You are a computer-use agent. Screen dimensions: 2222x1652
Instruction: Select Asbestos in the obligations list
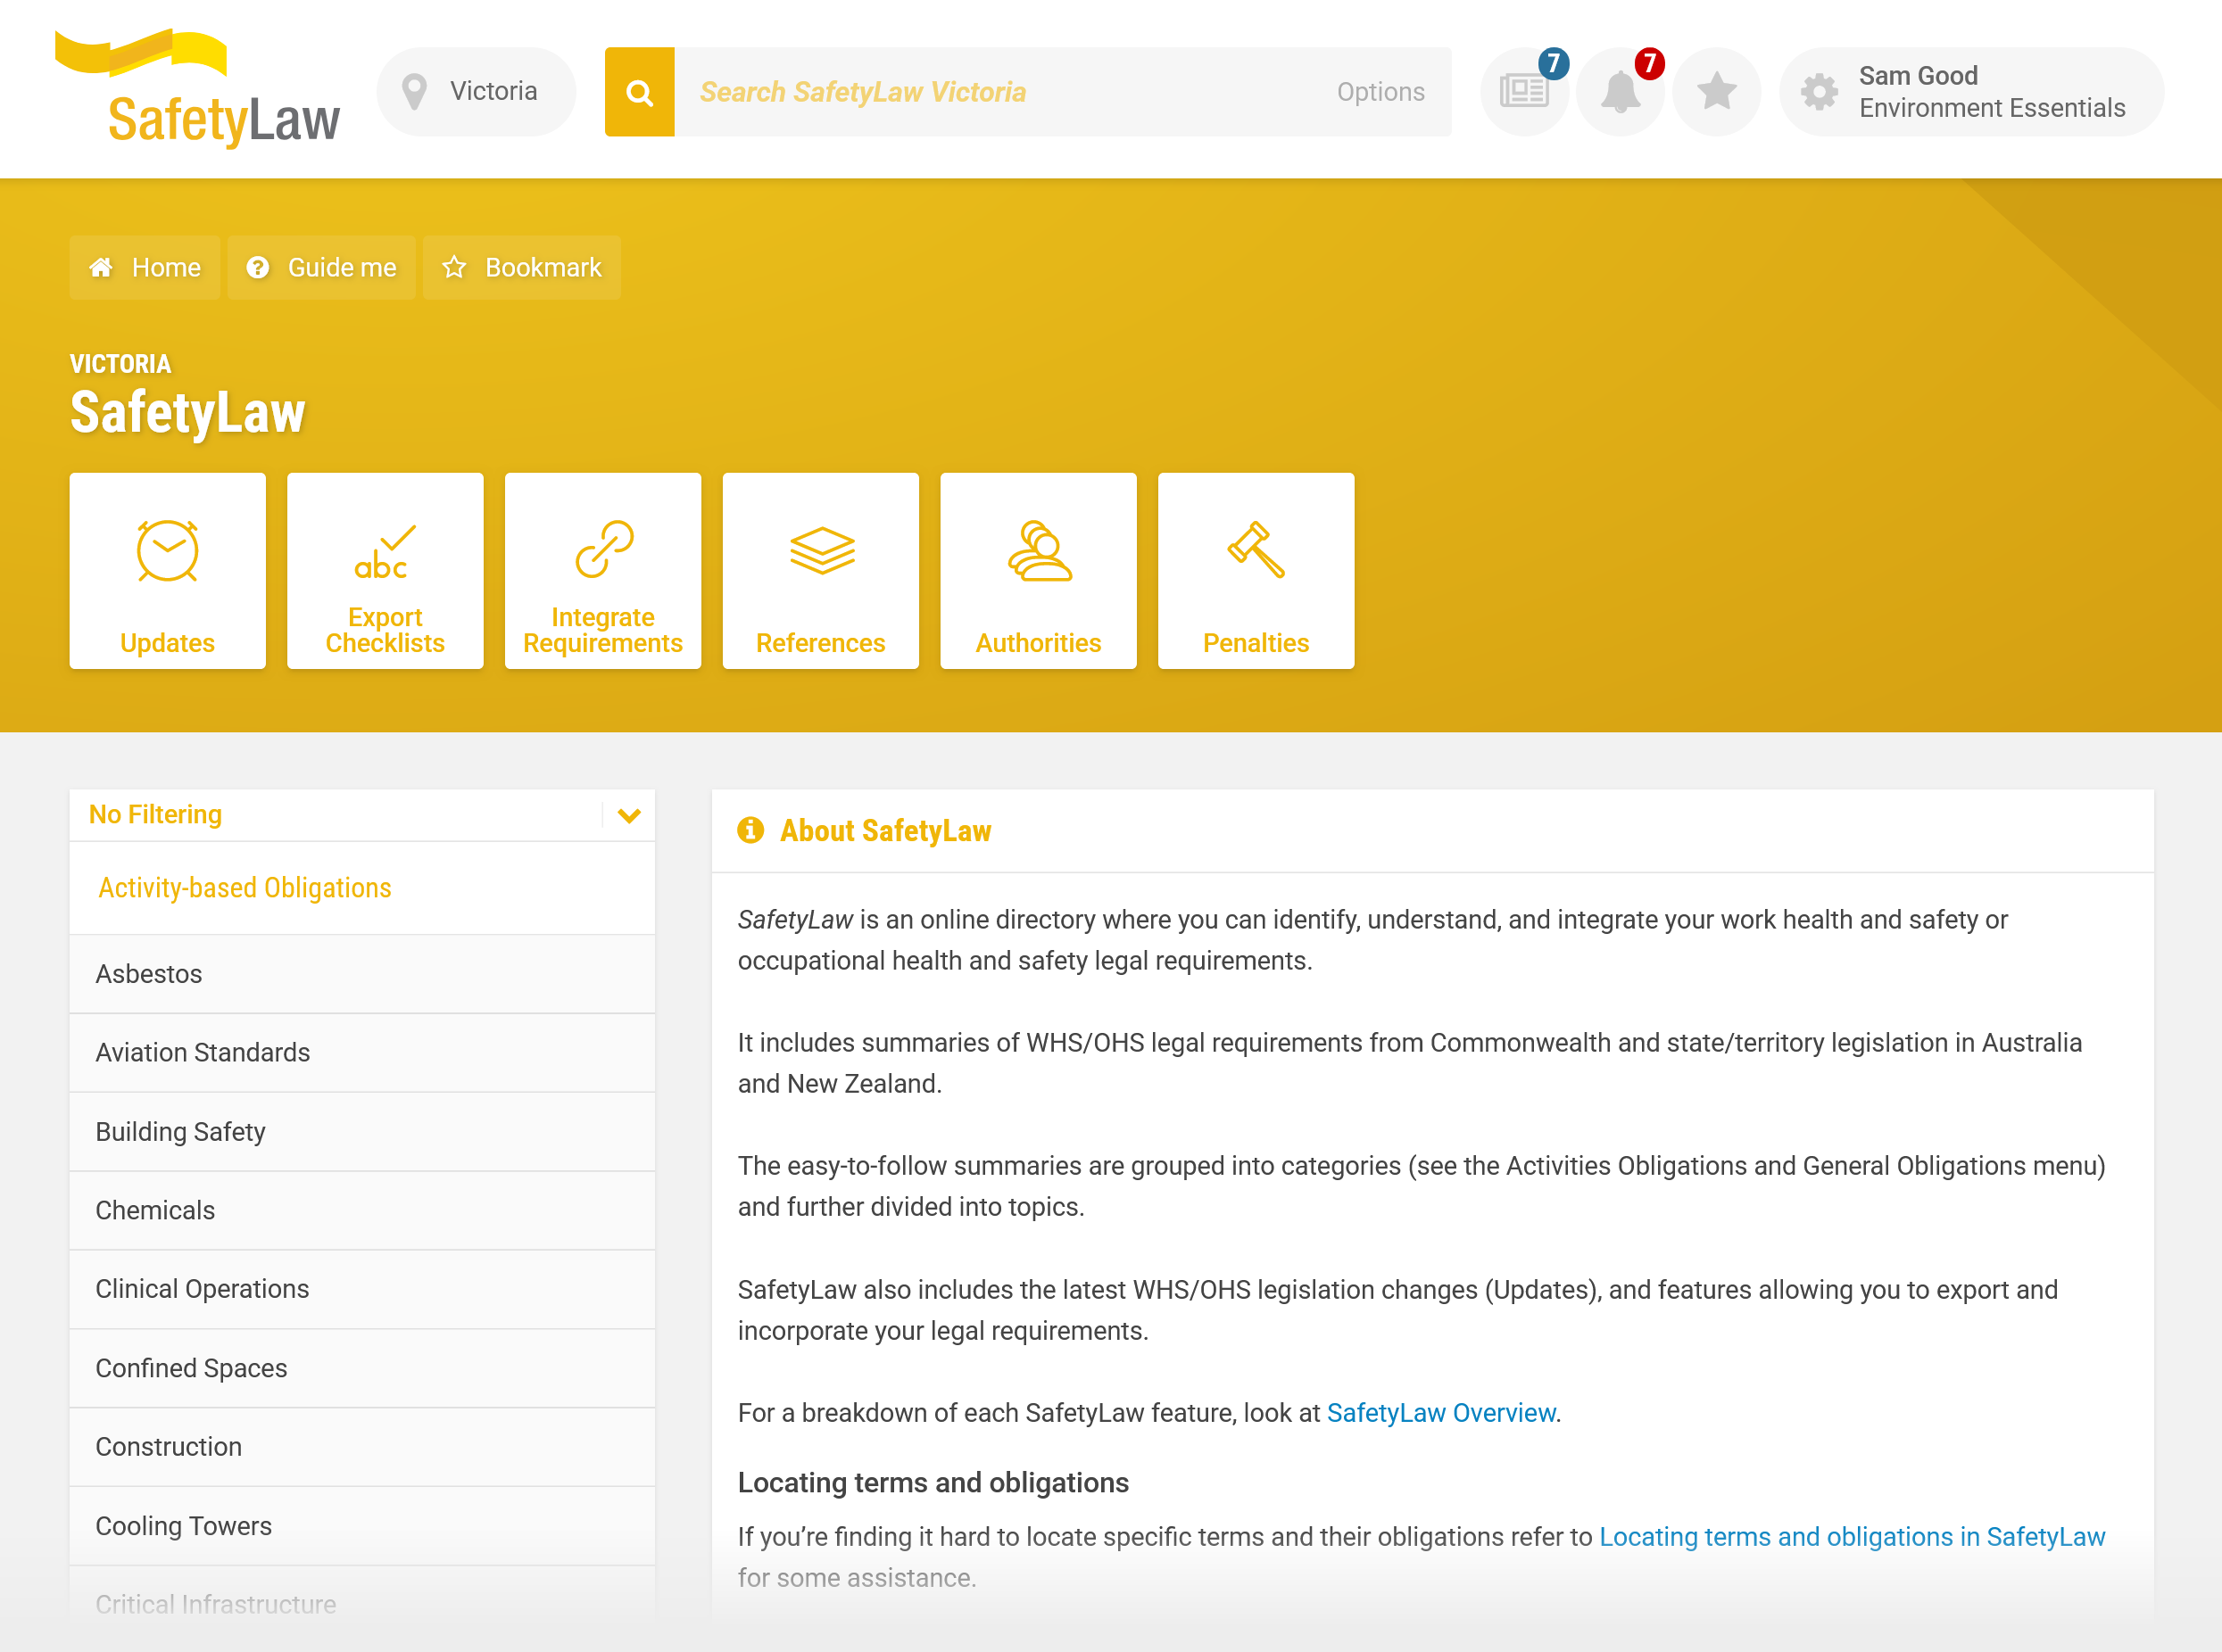point(362,974)
